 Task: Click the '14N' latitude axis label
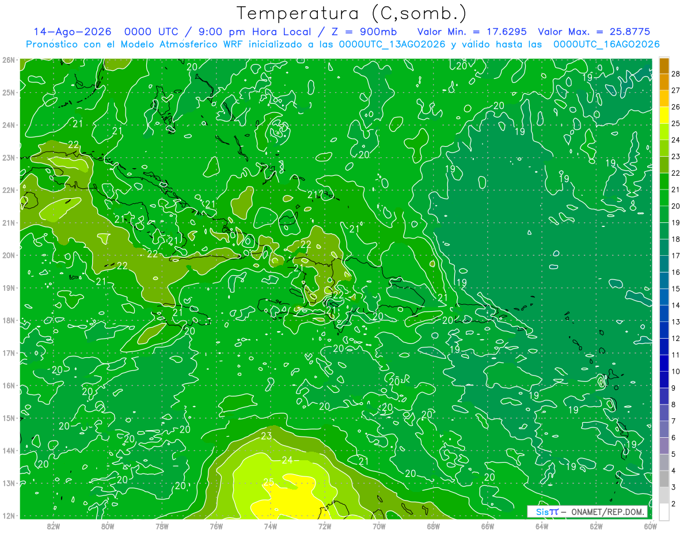tap(7, 450)
